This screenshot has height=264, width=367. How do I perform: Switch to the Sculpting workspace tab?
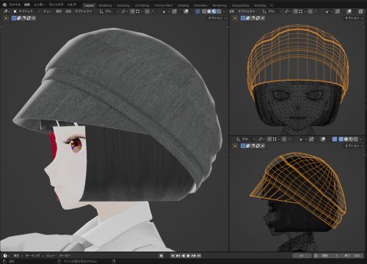(x=123, y=5)
